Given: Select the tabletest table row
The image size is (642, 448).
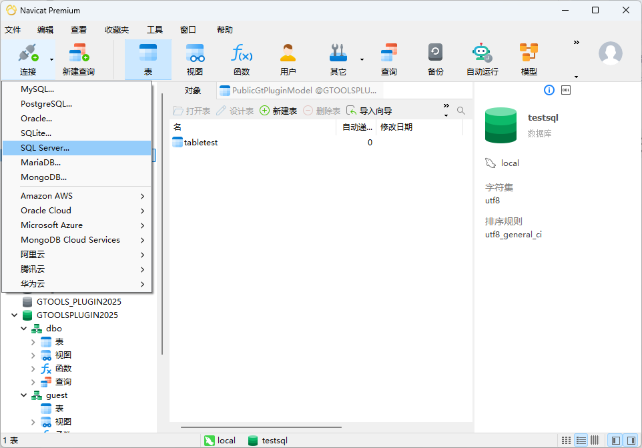Looking at the screenshot, I should click(316, 143).
